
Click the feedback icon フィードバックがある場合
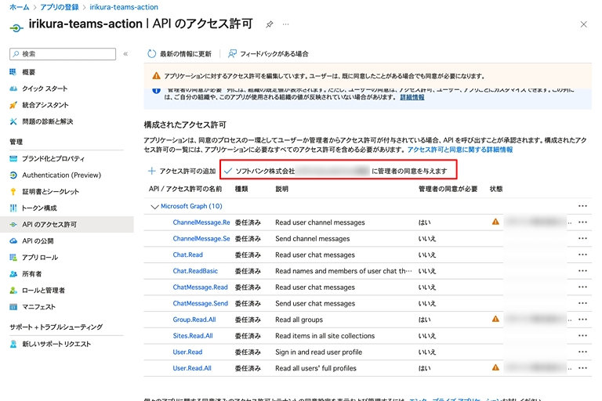pos(232,54)
